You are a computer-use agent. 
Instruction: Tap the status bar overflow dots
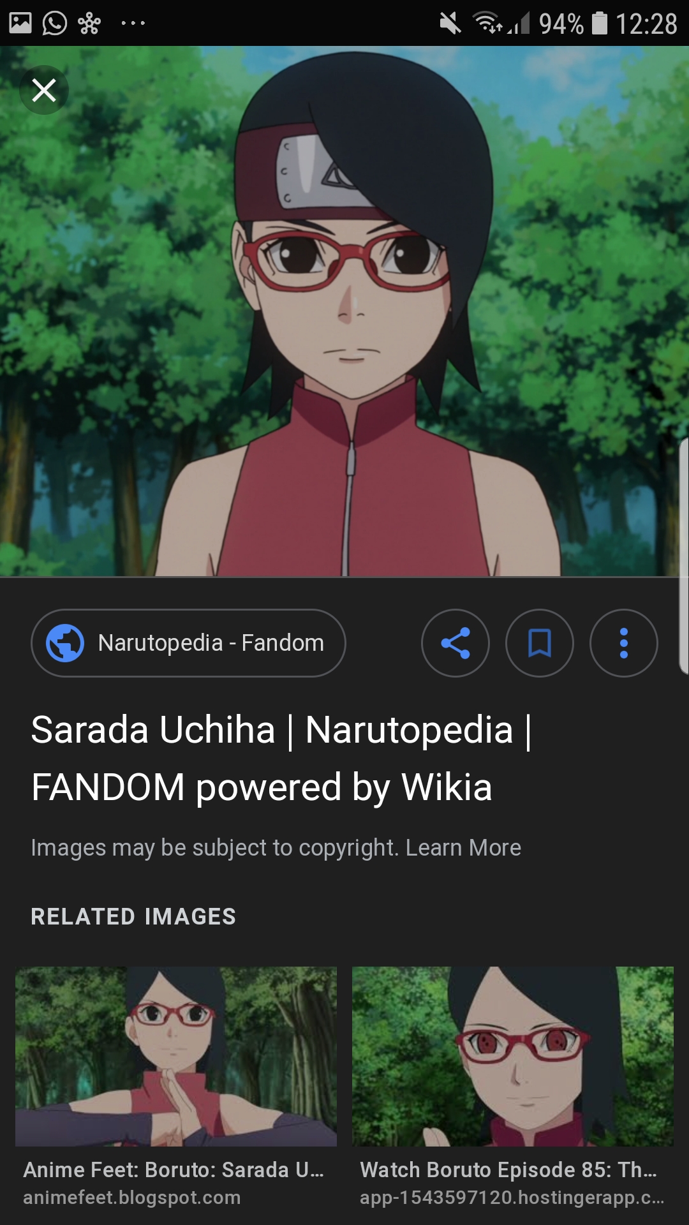133,23
